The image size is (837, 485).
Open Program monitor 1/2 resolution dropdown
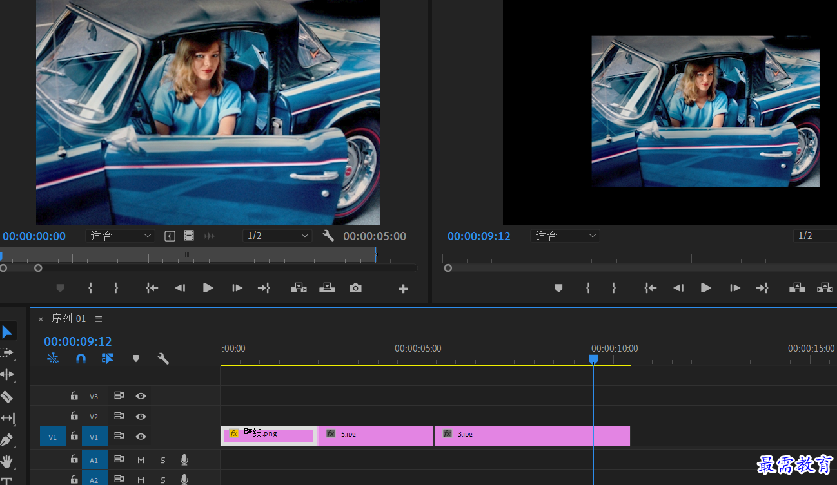815,236
